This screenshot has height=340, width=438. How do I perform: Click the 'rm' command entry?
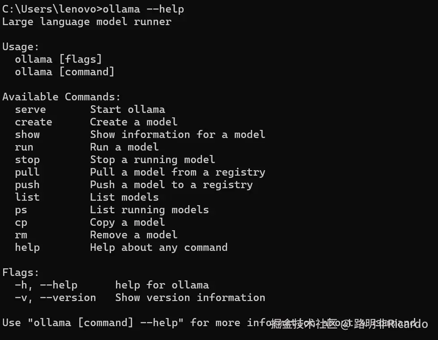click(21, 235)
